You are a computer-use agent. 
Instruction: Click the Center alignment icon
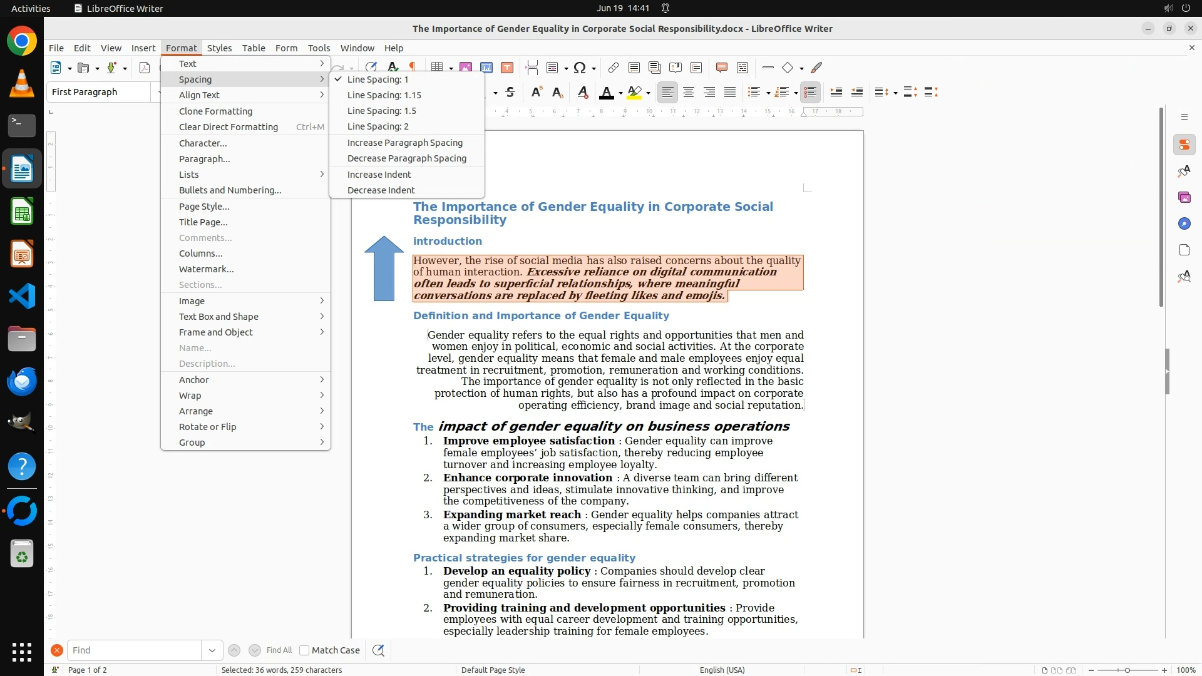tap(689, 93)
